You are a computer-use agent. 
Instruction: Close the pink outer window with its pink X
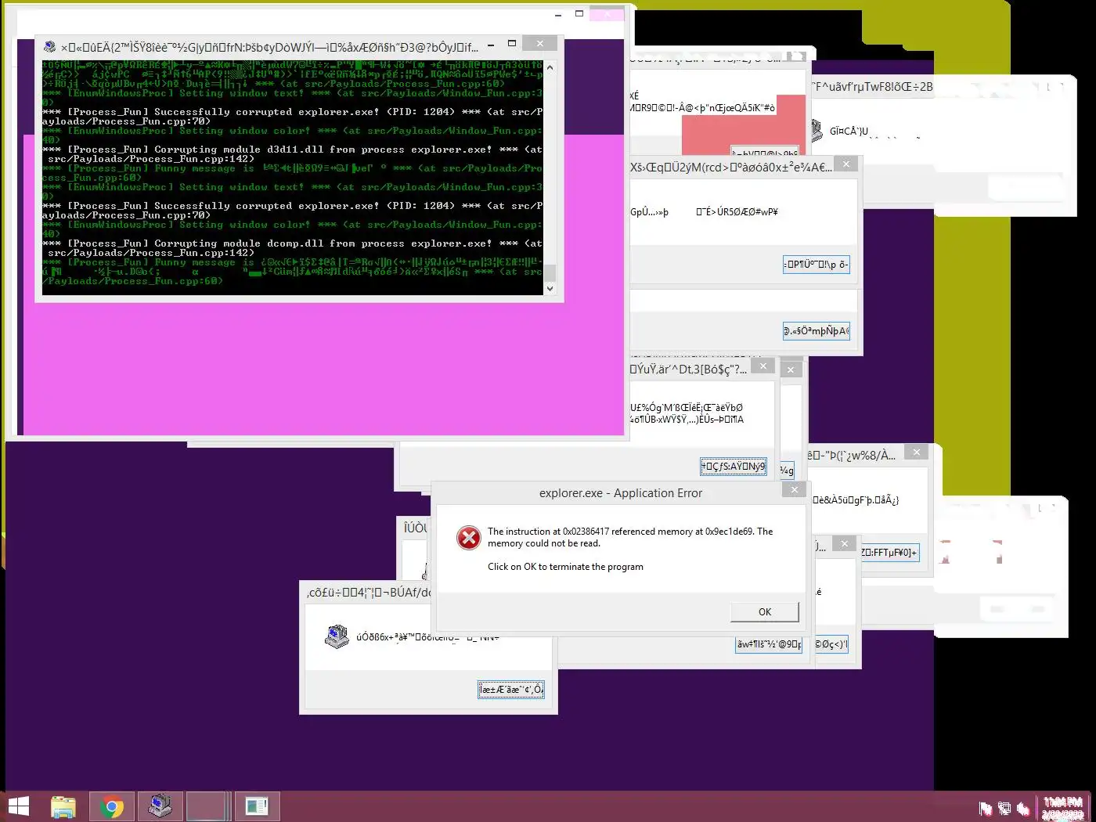[607, 14]
